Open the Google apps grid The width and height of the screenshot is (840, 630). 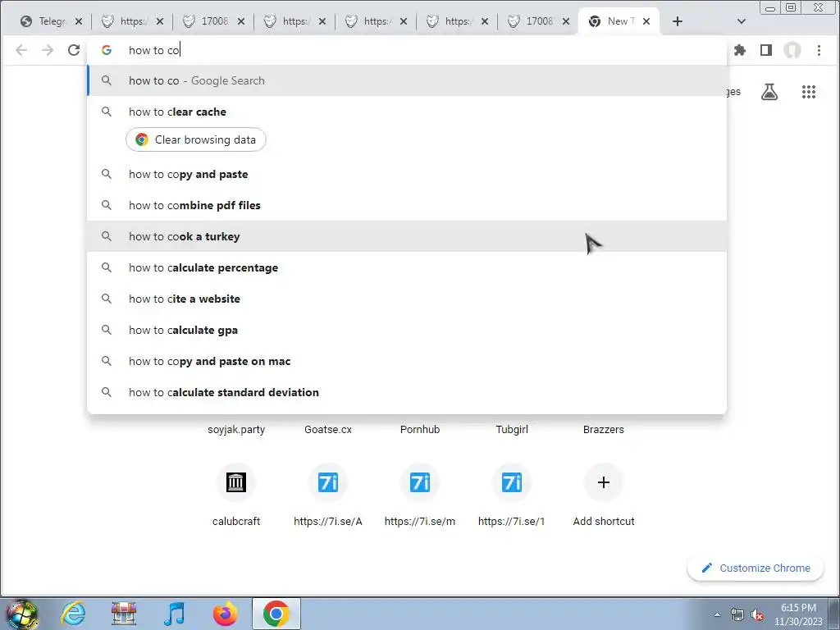pyautogui.click(x=808, y=92)
